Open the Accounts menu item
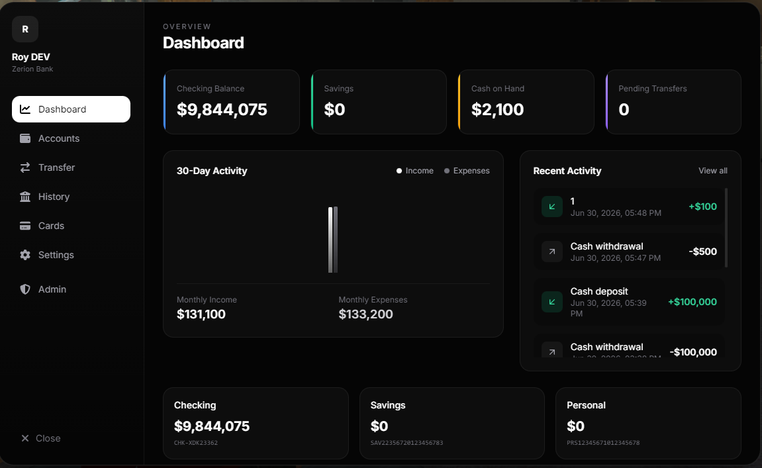The height and width of the screenshot is (468, 762). point(71,138)
